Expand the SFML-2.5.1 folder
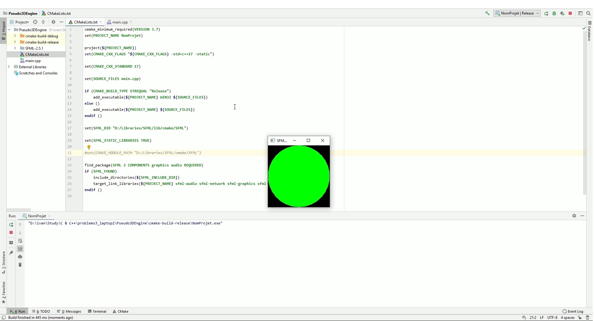 pos(15,48)
